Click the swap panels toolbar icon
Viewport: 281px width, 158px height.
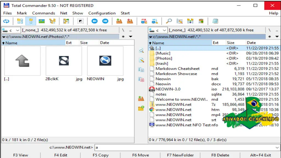tap(66, 21)
